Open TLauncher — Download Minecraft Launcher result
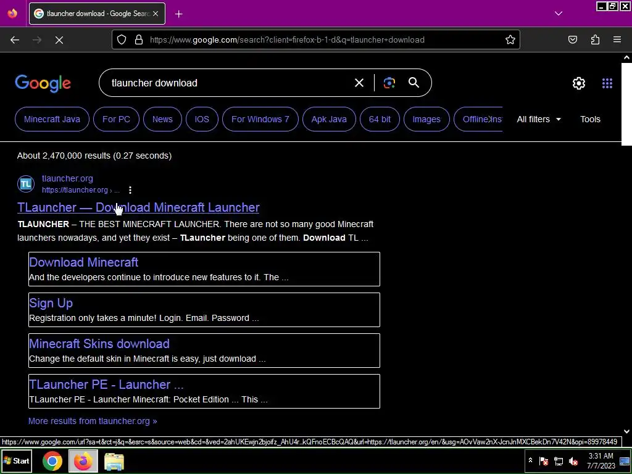The image size is (632, 474). (x=138, y=207)
